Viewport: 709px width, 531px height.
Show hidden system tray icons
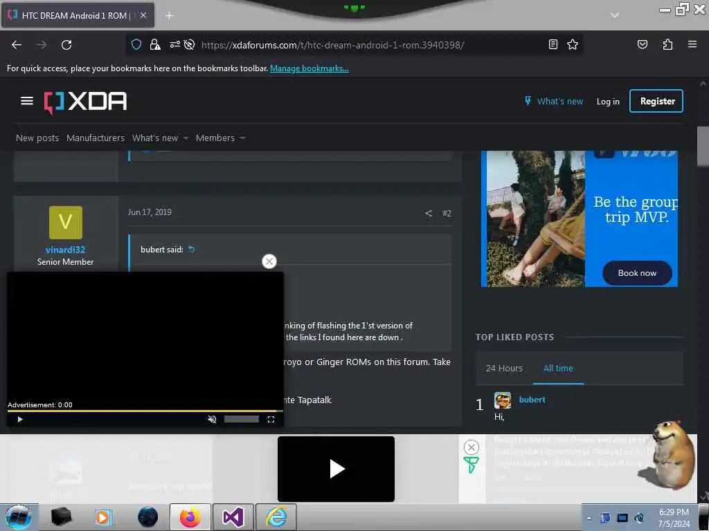click(x=589, y=518)
